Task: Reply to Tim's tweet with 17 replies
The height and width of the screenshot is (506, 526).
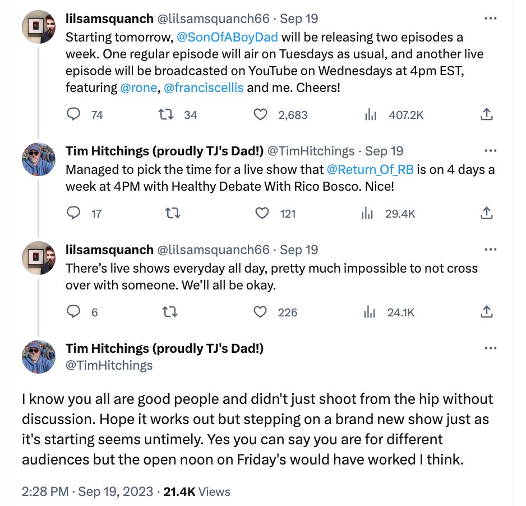Action: pyautogui.click(x=73, y=213)
